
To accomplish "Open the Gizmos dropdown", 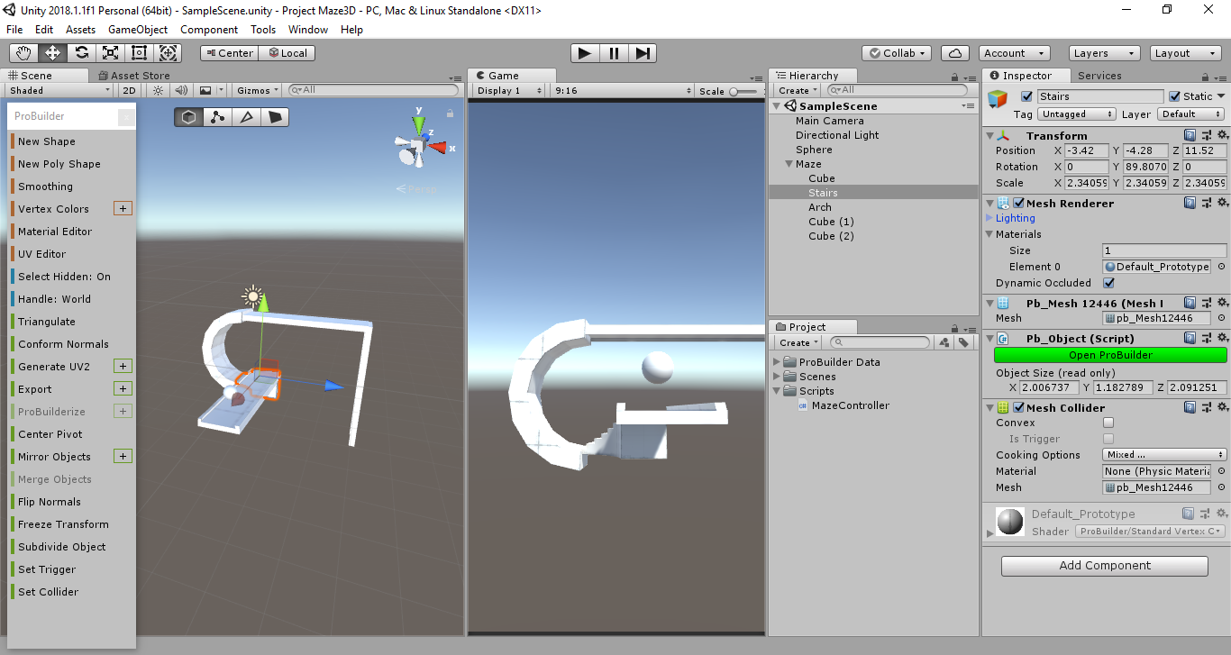I will click(x=257, y=90).
